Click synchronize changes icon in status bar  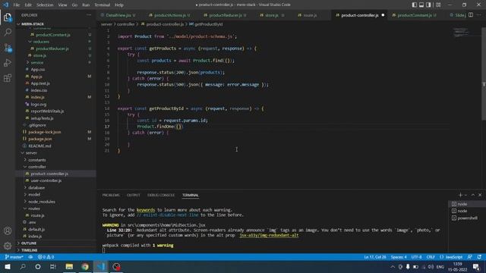(30, 257)
